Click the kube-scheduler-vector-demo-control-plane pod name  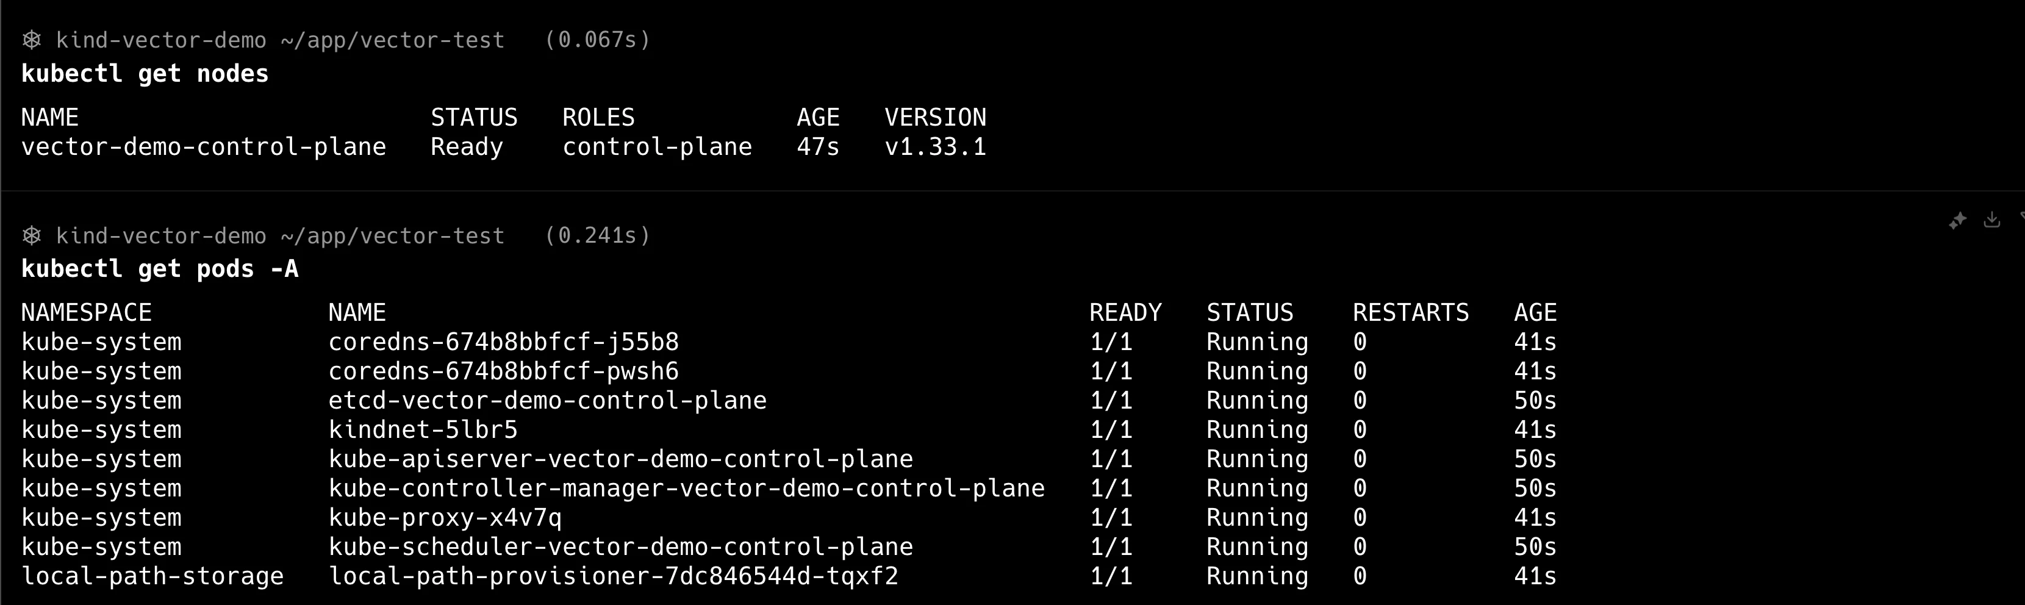(620, 547)
